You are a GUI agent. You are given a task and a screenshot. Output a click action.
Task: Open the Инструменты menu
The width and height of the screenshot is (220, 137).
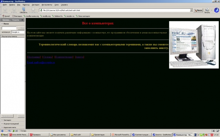pos(47,5)
